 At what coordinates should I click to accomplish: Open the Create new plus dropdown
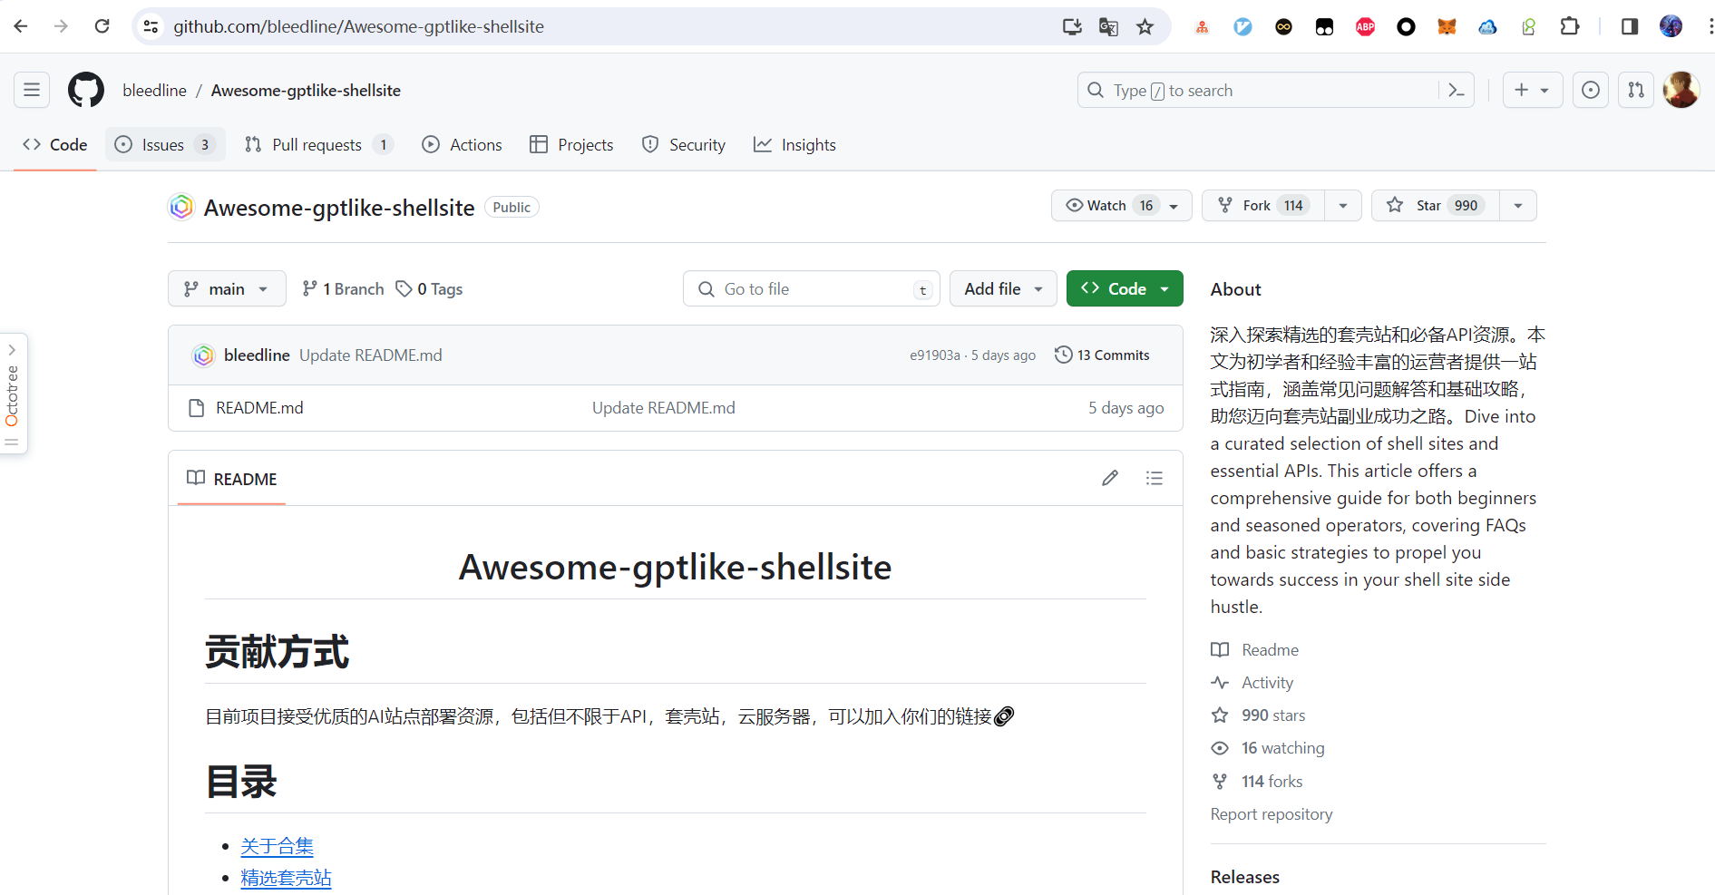pyautogui.click(x=1532, y=90)
